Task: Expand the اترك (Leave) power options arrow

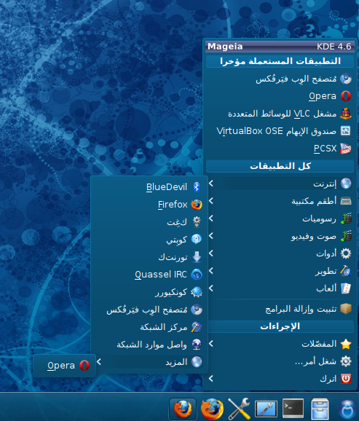Action: click(x=211, y=378)
